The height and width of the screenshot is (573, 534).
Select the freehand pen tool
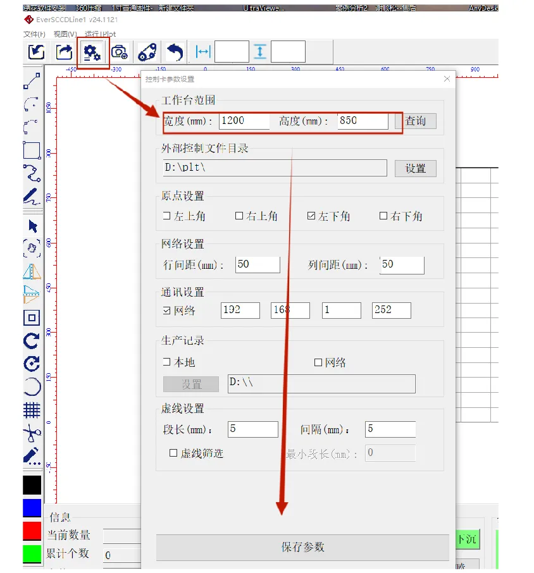(32, 196)
